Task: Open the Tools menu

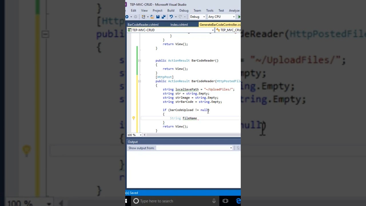Action: pyautogui.click(x=210, y=11)
